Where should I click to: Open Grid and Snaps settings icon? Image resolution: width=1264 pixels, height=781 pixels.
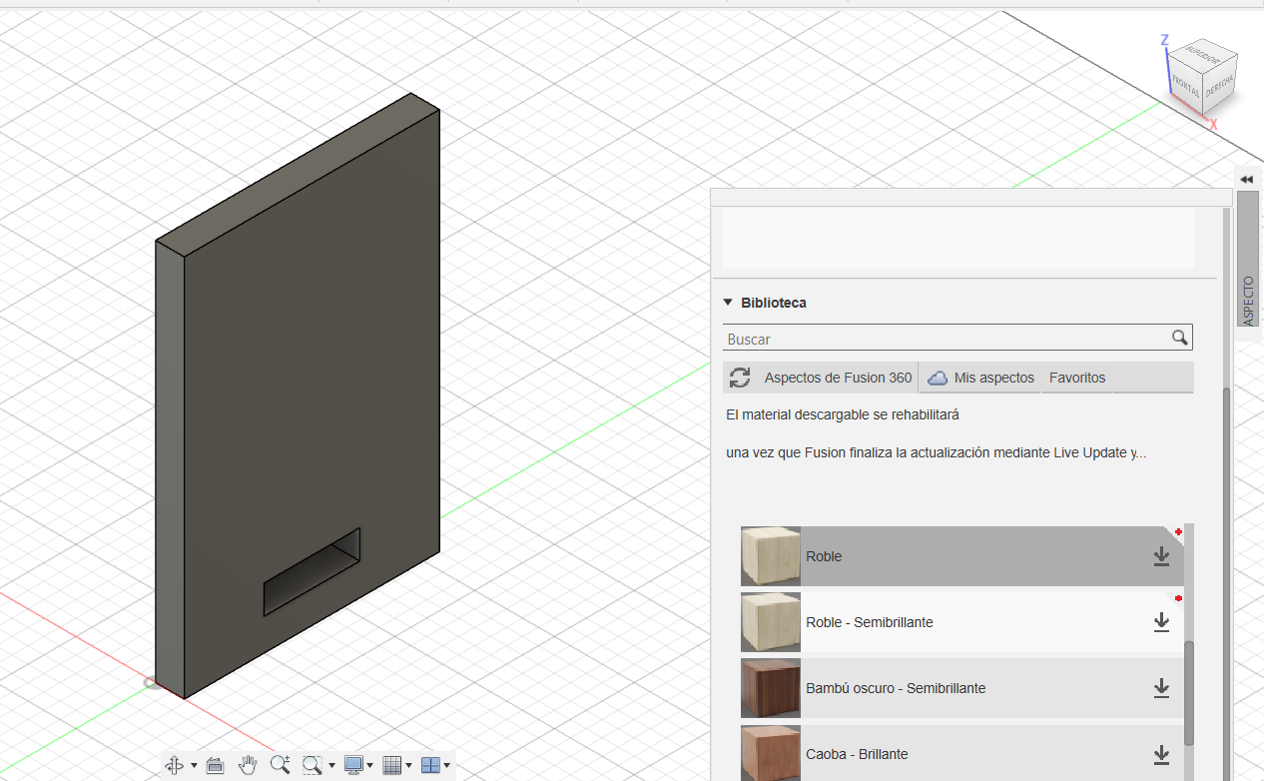tap(392, 765)
